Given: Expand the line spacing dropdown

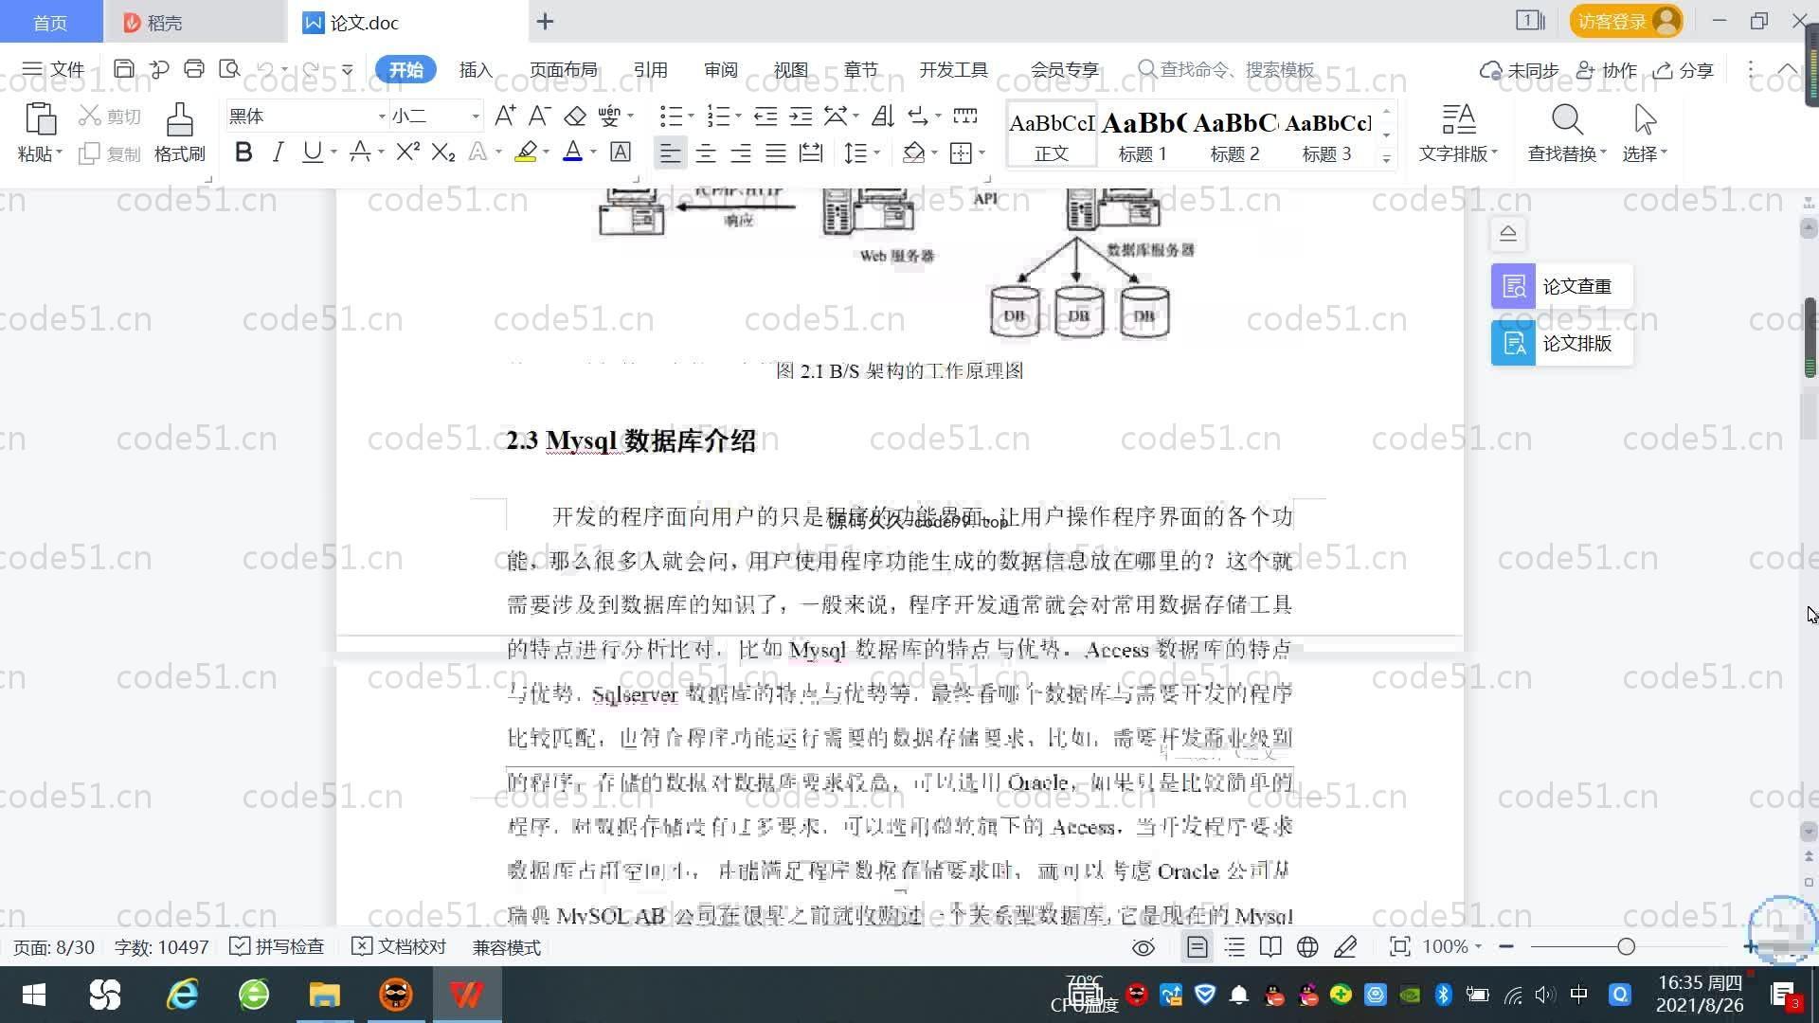Looking at the screenshot, I should 877,153.
